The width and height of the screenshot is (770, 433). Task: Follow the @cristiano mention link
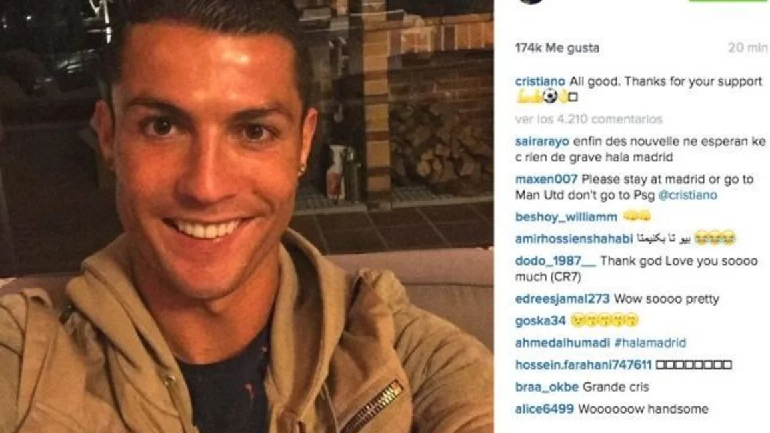687,195
